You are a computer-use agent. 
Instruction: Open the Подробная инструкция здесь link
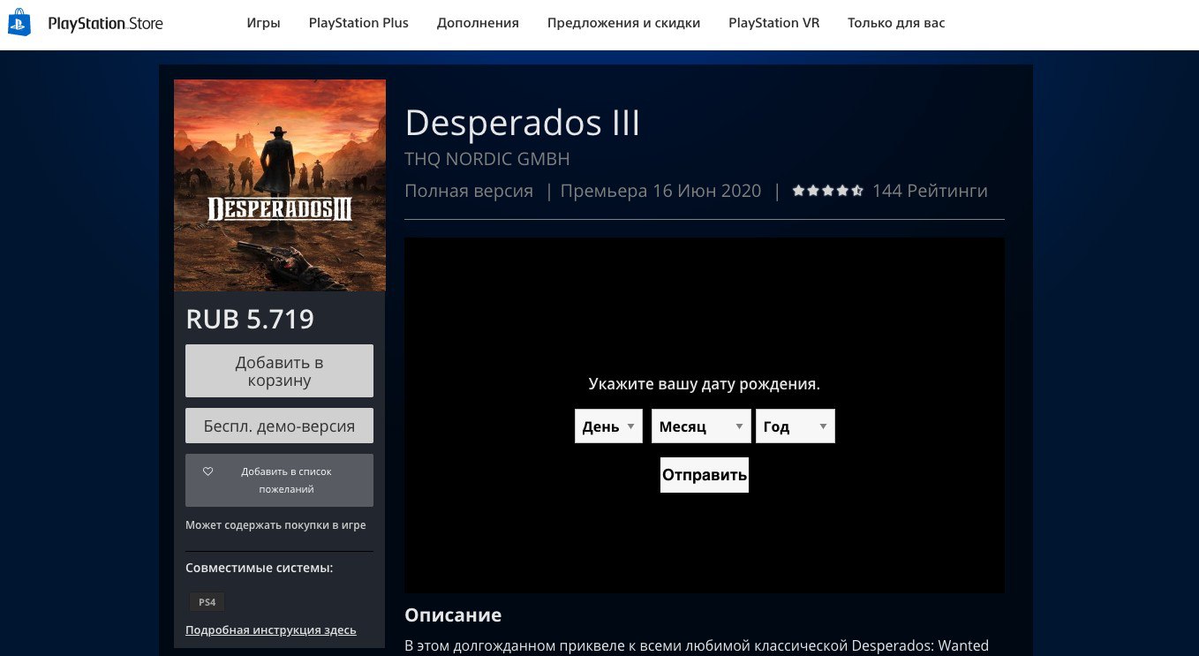[271, 630]
